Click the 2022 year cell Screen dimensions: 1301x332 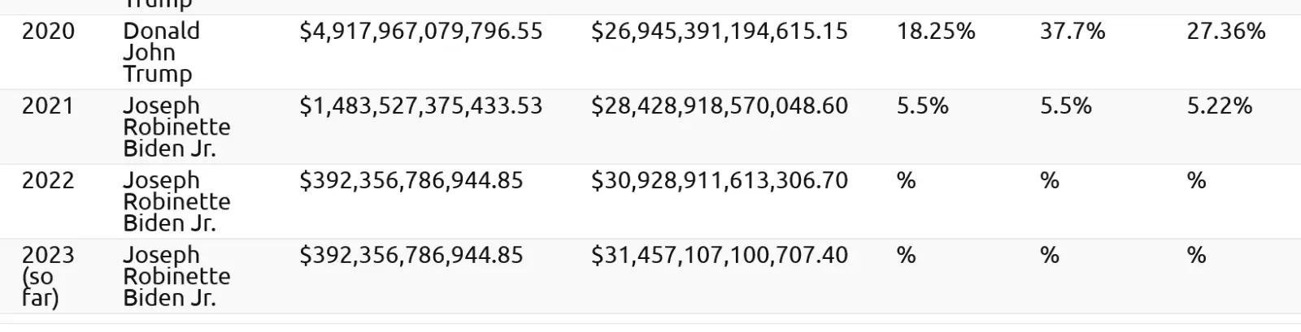48,181
